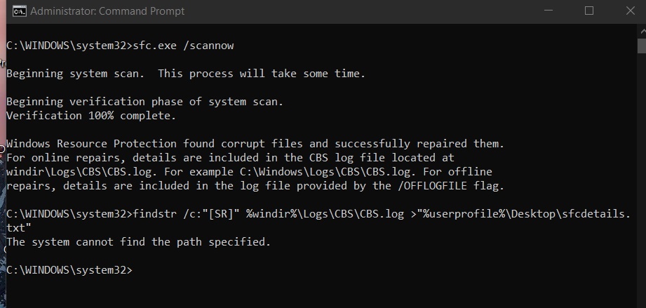Minimize the Command Prompt window
The height and width of the screenshot is (308, 646).
[x=549, y=11]
